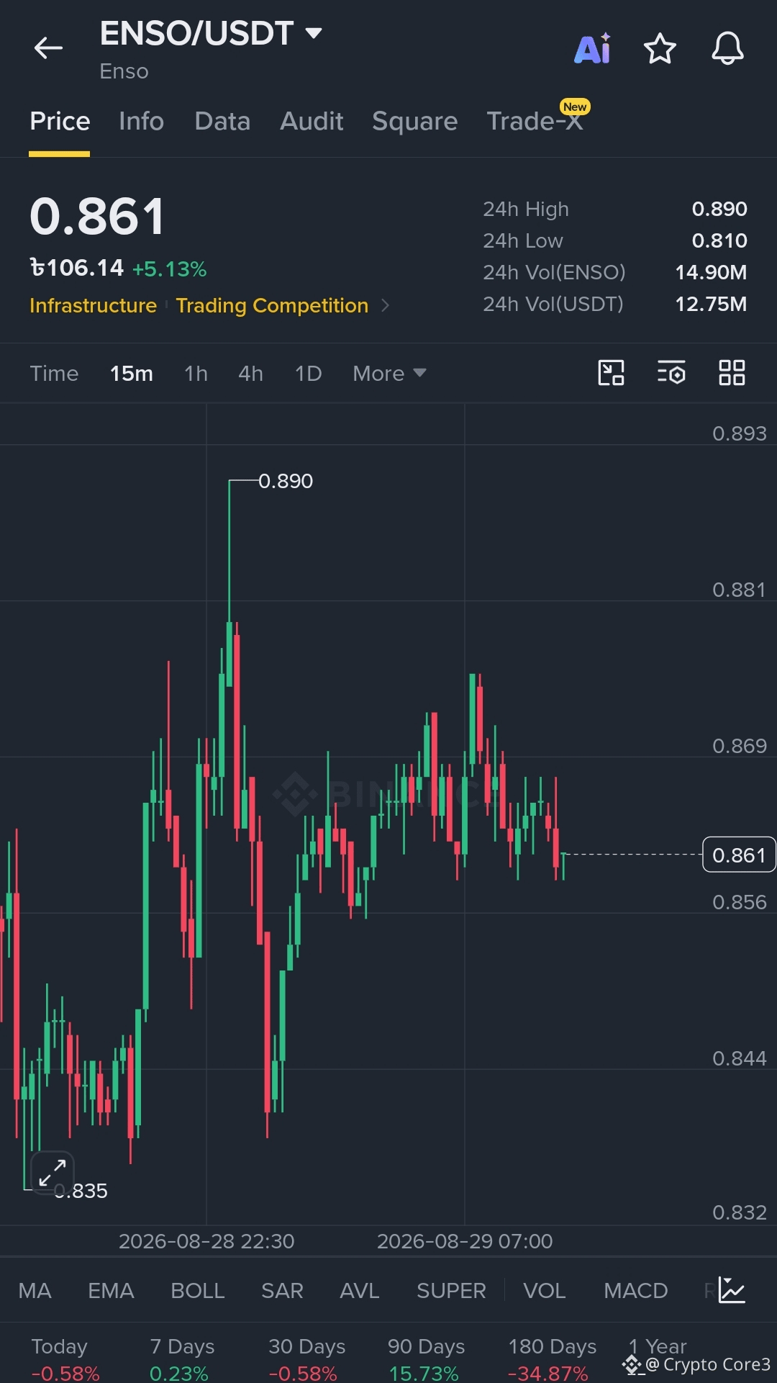Click the large 0.861 price
The height and width of the screenshot is (1383, 777).
pyautogui.click(x=97, y=217)
